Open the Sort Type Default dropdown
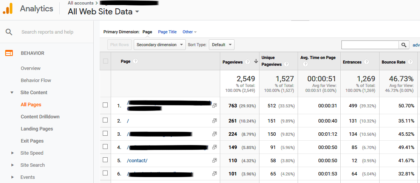 pyautogui.click(x=222, y=45)
